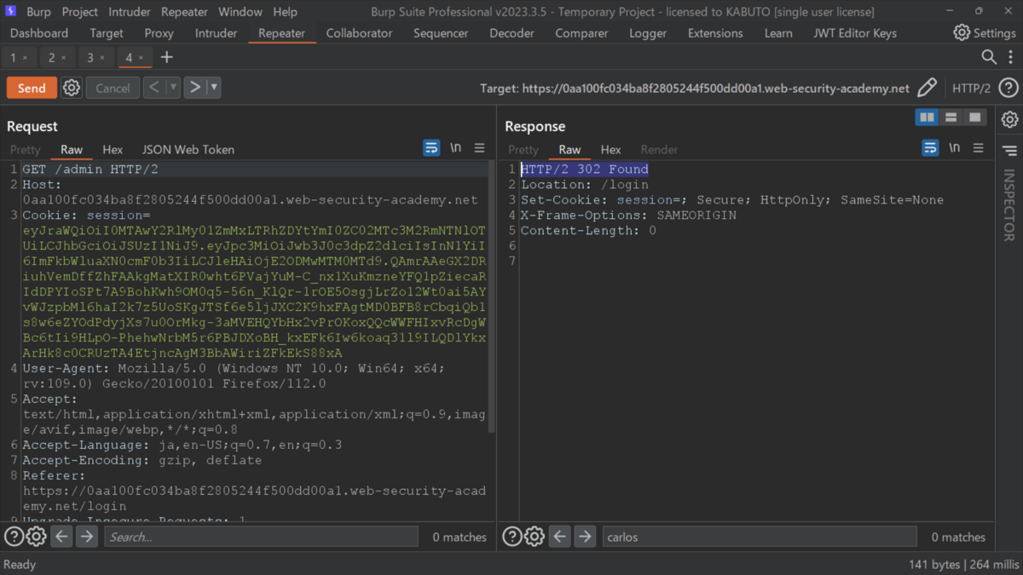Open the Sequencer tool tab
Image resolution: width=1023 pixels, height=575 pixels.
click(x=441, y=33)
